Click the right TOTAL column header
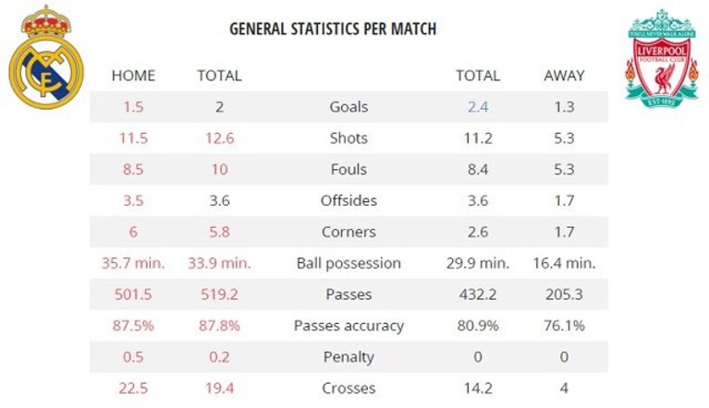The image size is (709, 408). tap(478, 76)
